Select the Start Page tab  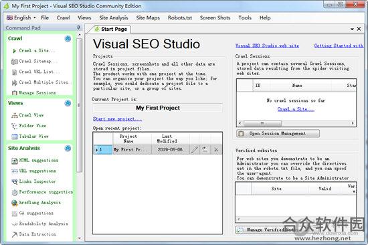click(110, 29)
